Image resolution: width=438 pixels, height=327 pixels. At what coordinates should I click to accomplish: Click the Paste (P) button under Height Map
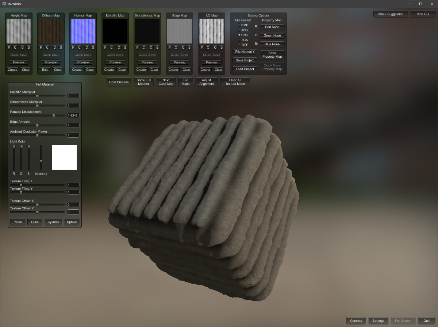[x=9, y=47]
